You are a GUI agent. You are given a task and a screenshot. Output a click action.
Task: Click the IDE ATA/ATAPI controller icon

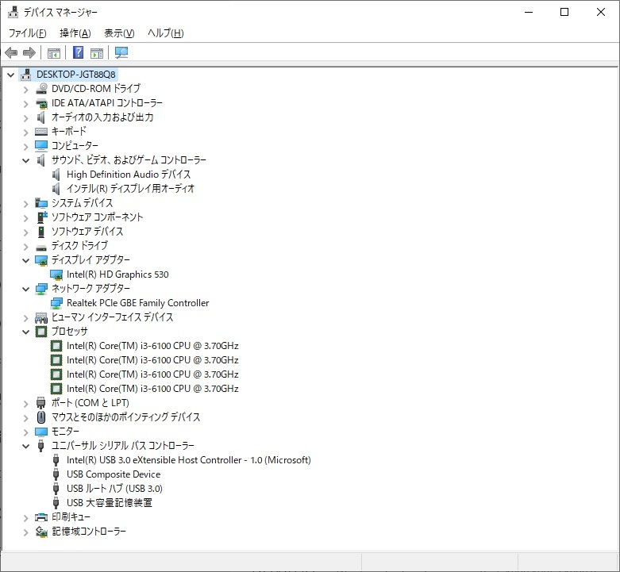41,103
